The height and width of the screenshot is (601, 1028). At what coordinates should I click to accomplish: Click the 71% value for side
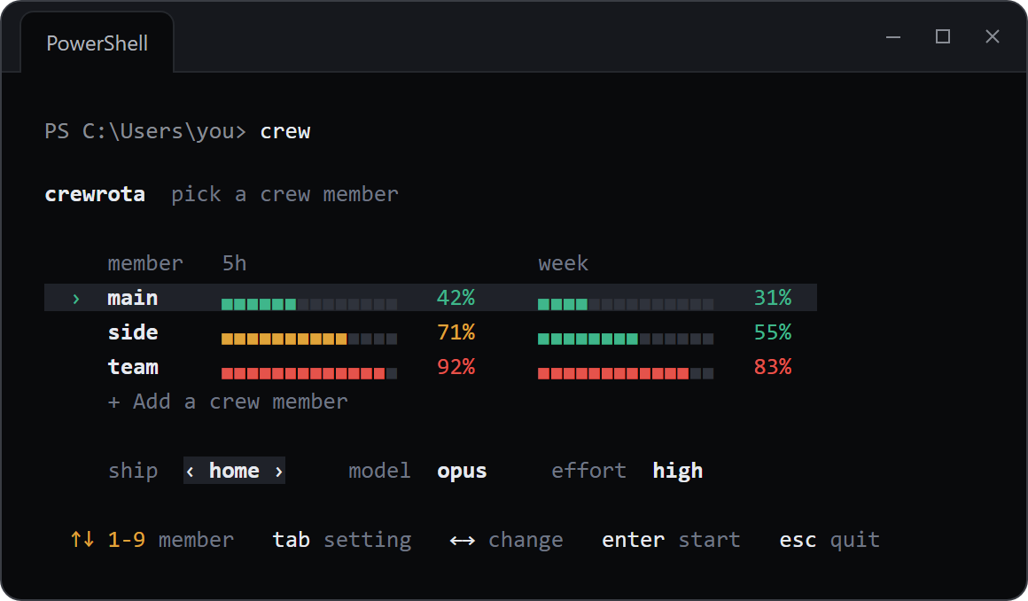[456, 332]
